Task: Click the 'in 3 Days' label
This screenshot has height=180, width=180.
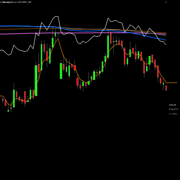Action: [x=173, y=114]
